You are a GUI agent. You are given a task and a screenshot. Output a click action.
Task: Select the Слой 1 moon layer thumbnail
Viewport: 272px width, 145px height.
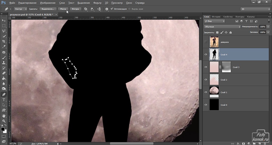pyautogui.click(x=214, y=92)
